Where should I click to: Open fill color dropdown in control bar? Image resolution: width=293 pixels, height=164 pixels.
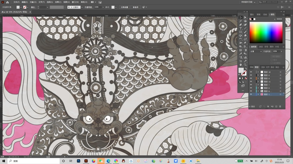[21, 7]
